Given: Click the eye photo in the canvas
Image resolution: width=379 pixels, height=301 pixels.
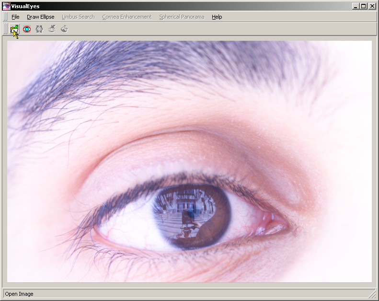Looking at the screenshot, I should 190,161.
